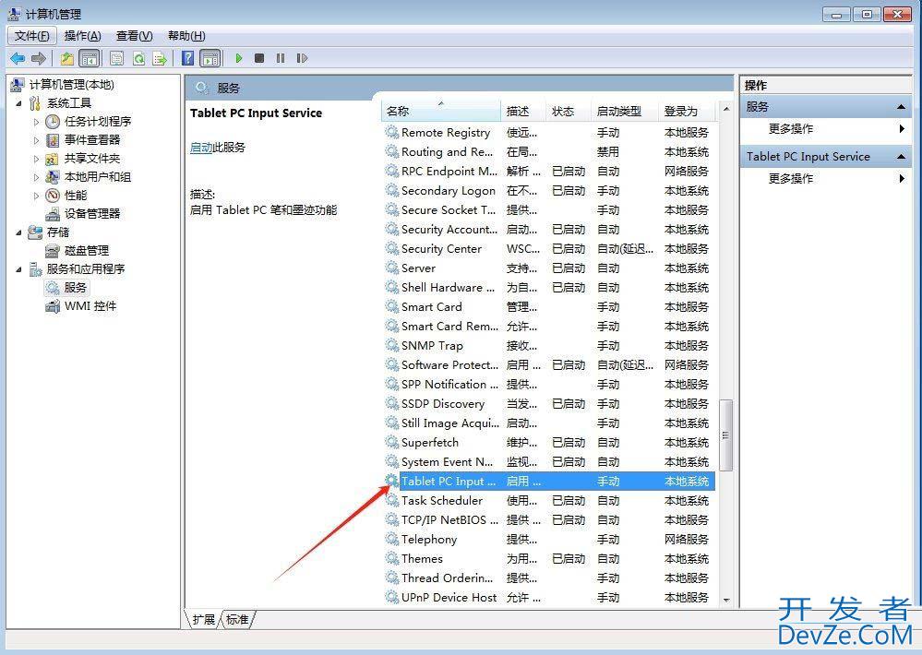This screenshot has width=922, height=655.
Task: Click the scrollbar up arrow in services list
Action: [726, 109]
